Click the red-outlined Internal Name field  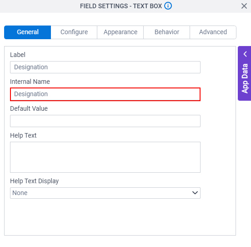tap(105, 94)
